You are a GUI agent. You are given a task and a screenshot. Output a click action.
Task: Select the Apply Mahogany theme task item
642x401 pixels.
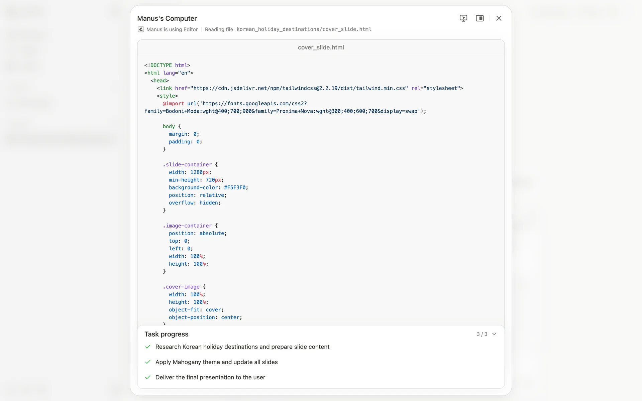[x=216, y=362]
